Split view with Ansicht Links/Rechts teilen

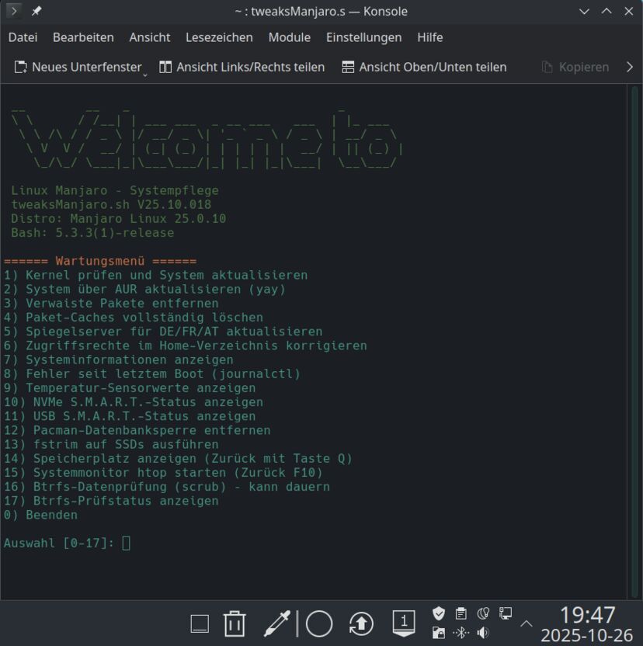coord(242,67)
